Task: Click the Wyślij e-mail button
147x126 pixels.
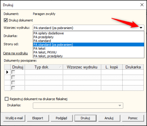Action: (14, 118)
